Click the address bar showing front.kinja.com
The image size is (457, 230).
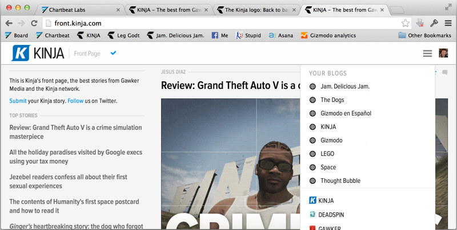[227, 23]
